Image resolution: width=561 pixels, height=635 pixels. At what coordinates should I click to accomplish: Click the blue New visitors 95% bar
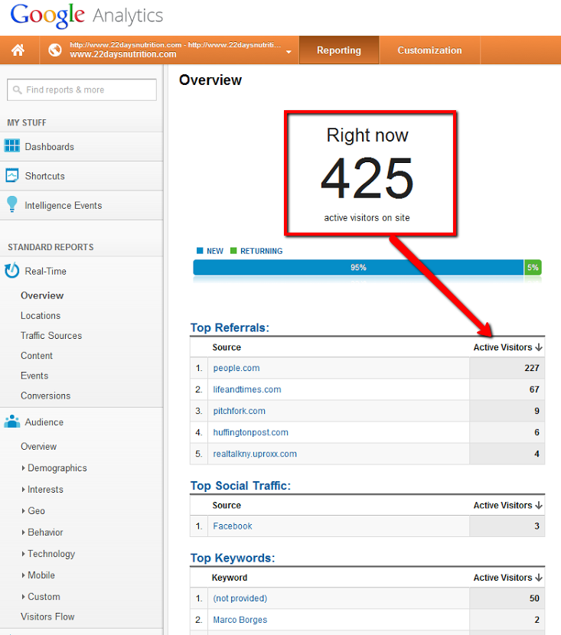358,268
